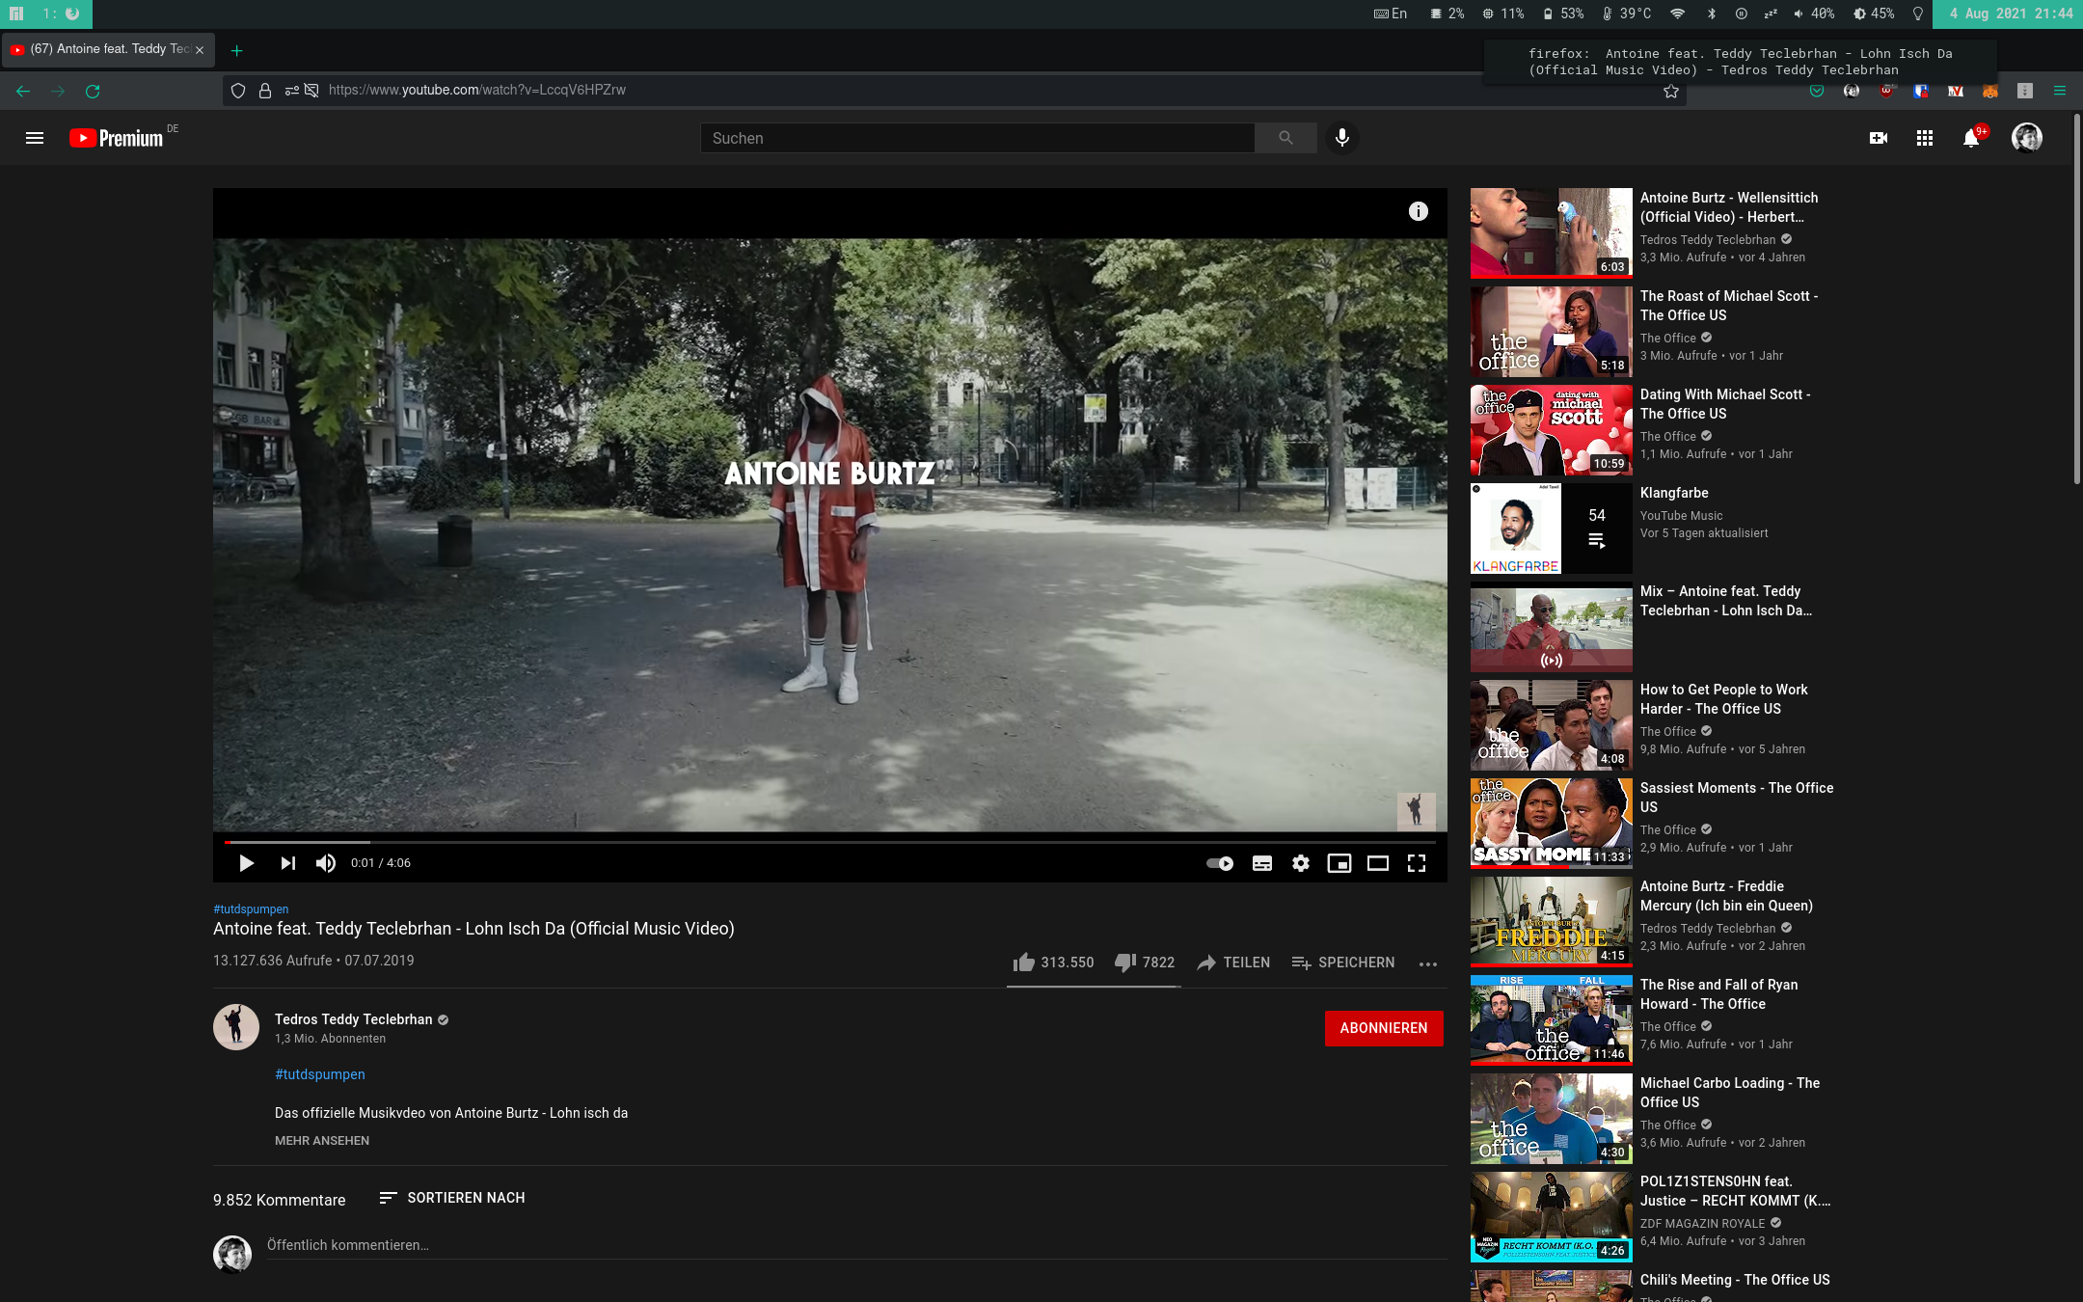Like the video with thumbs up
Screen dimensions: 2083x1302
point(1053,963)
